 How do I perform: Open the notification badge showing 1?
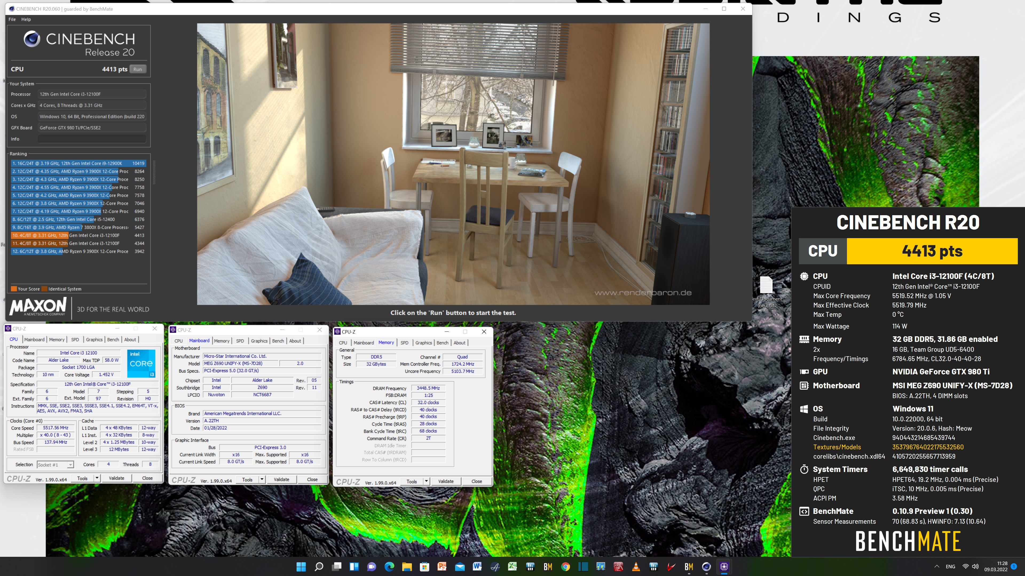coord(1014,566)
